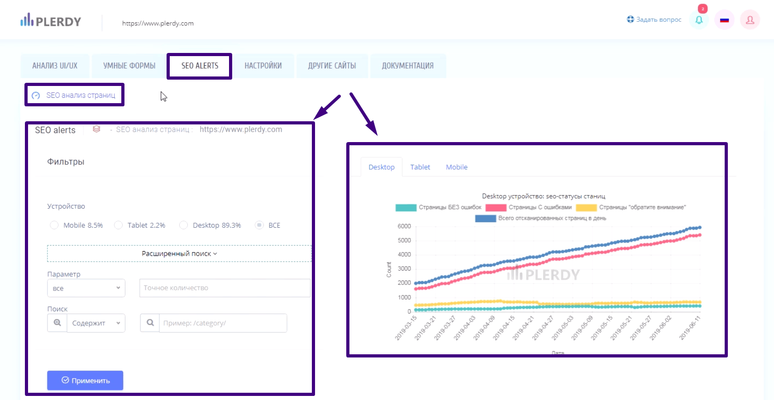Click the 'Параметр' label

click(x=64, y=274)
